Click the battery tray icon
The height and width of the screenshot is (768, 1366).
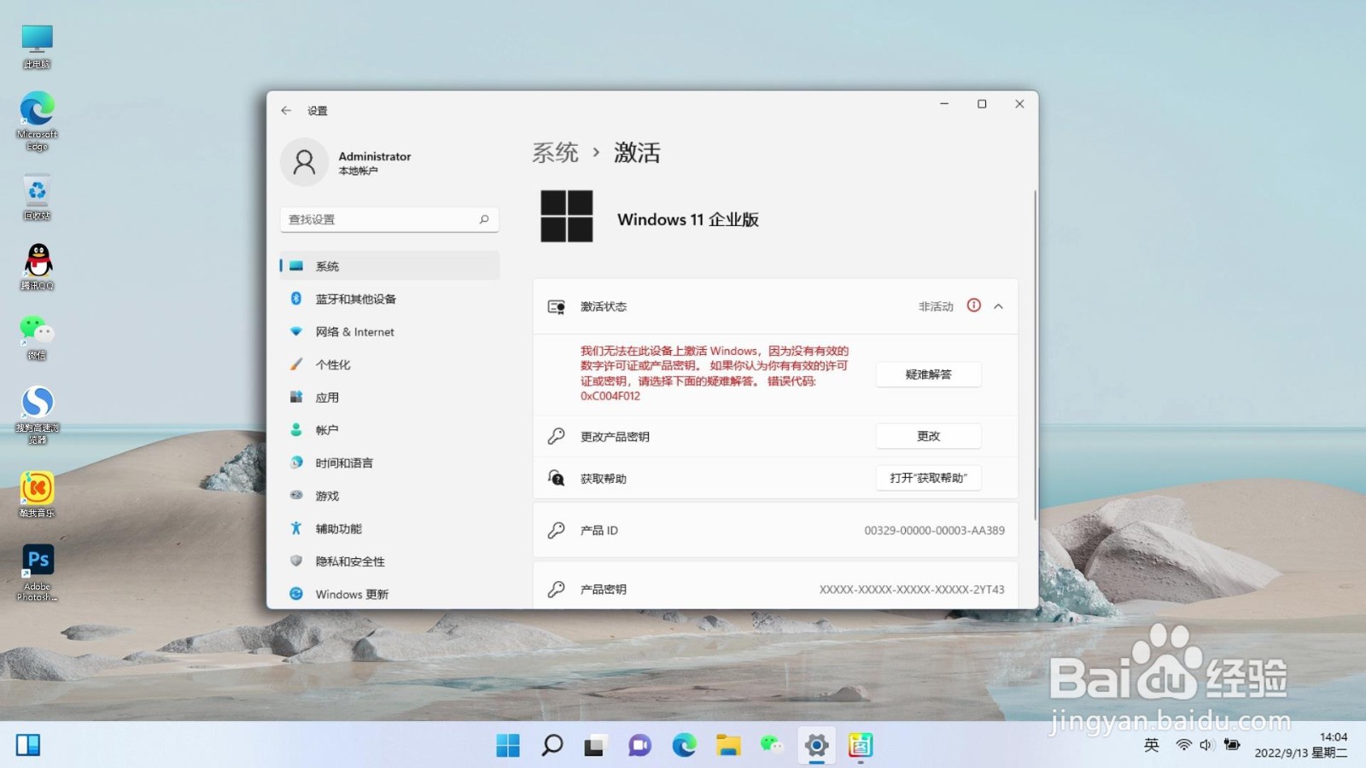click(x=1231, y=745)
